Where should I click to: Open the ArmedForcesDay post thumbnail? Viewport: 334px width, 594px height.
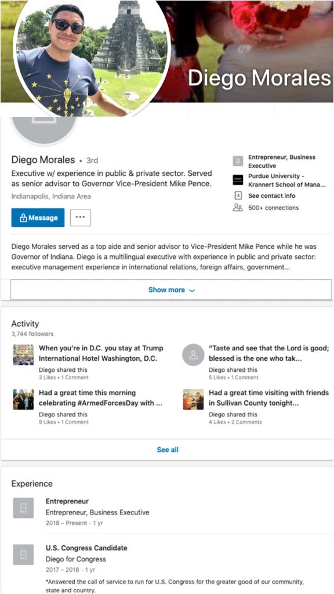pos(23,399)
